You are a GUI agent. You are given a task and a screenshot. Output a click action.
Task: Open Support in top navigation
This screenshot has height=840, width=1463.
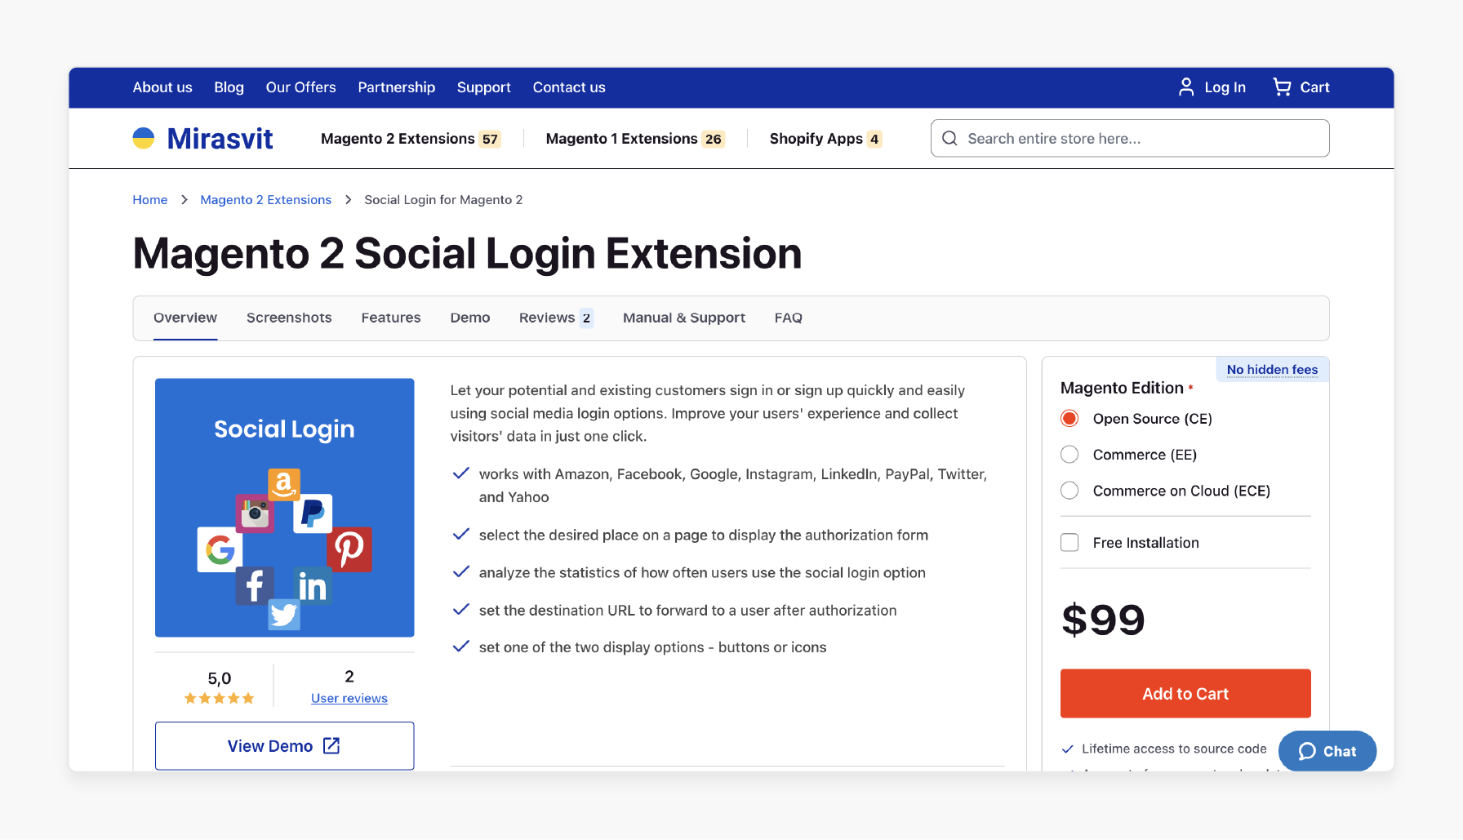pyautogui.click(x=484, y=87)
